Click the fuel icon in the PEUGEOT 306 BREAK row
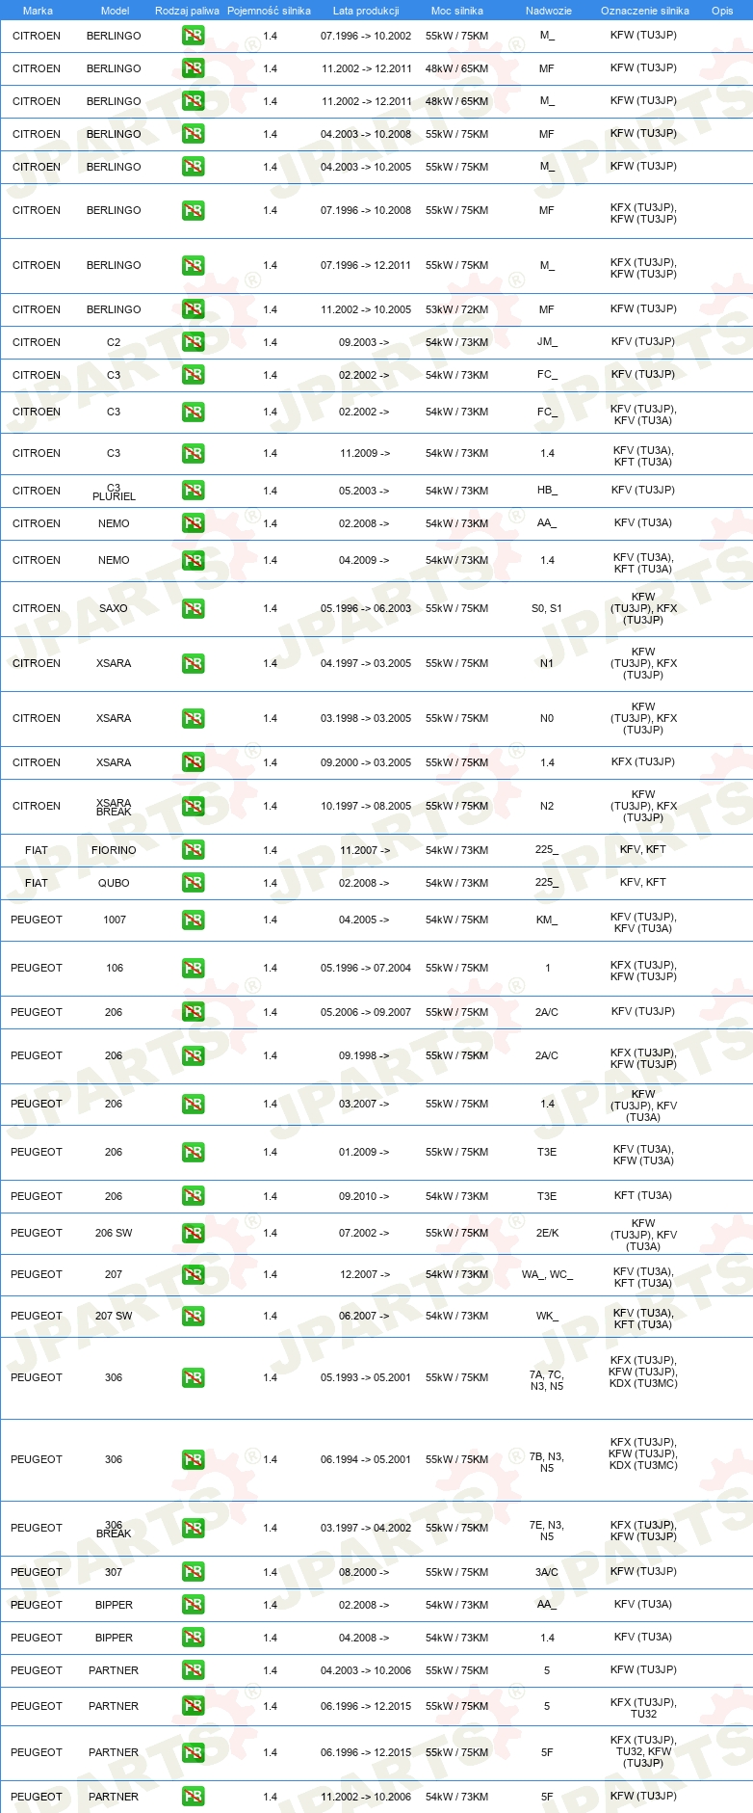 click(193, 1529)
